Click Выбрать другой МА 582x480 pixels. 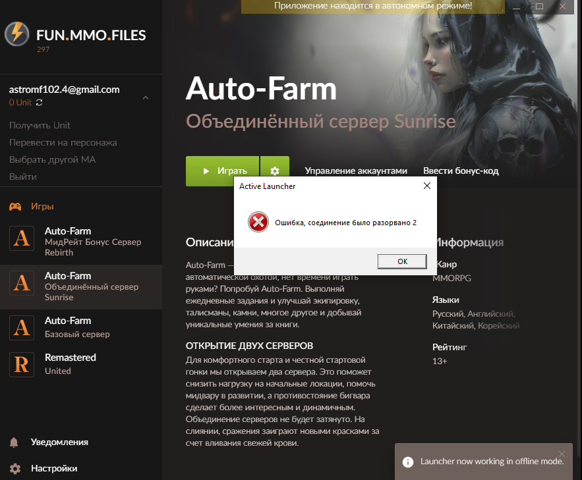[x=52, y=159]
